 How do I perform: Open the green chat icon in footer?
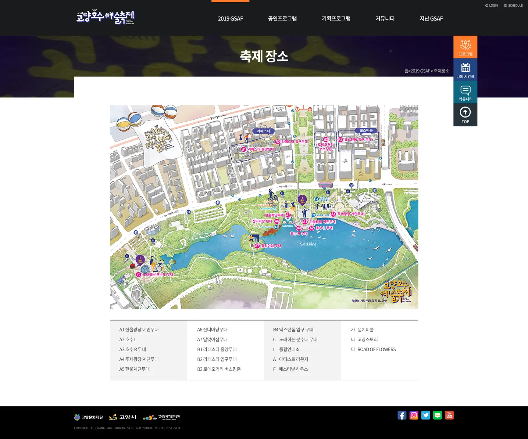pos(437,415)
